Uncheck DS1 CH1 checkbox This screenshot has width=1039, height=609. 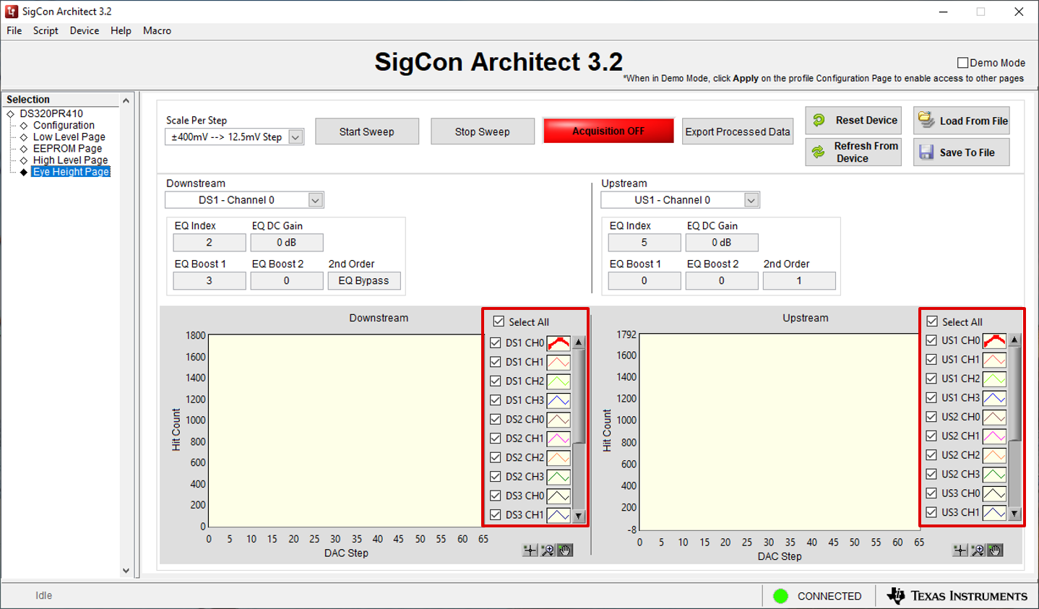pyautogui.click(x=496, y=362)
